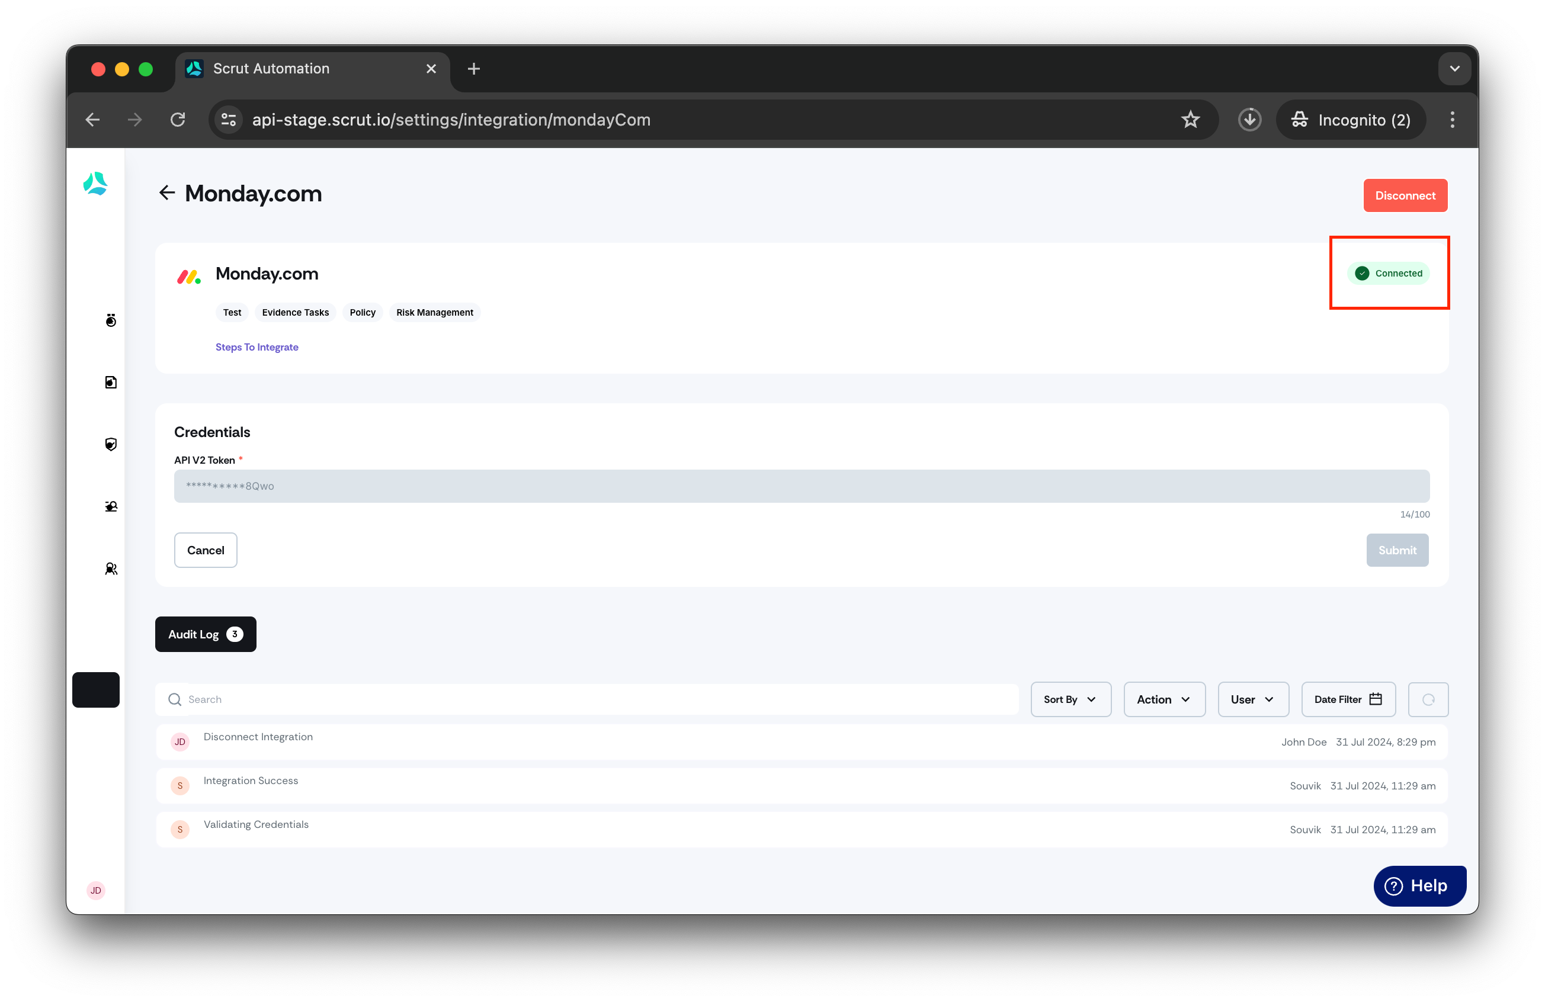
Task: Focus the audit log Search field
Action: pos(587,699)
